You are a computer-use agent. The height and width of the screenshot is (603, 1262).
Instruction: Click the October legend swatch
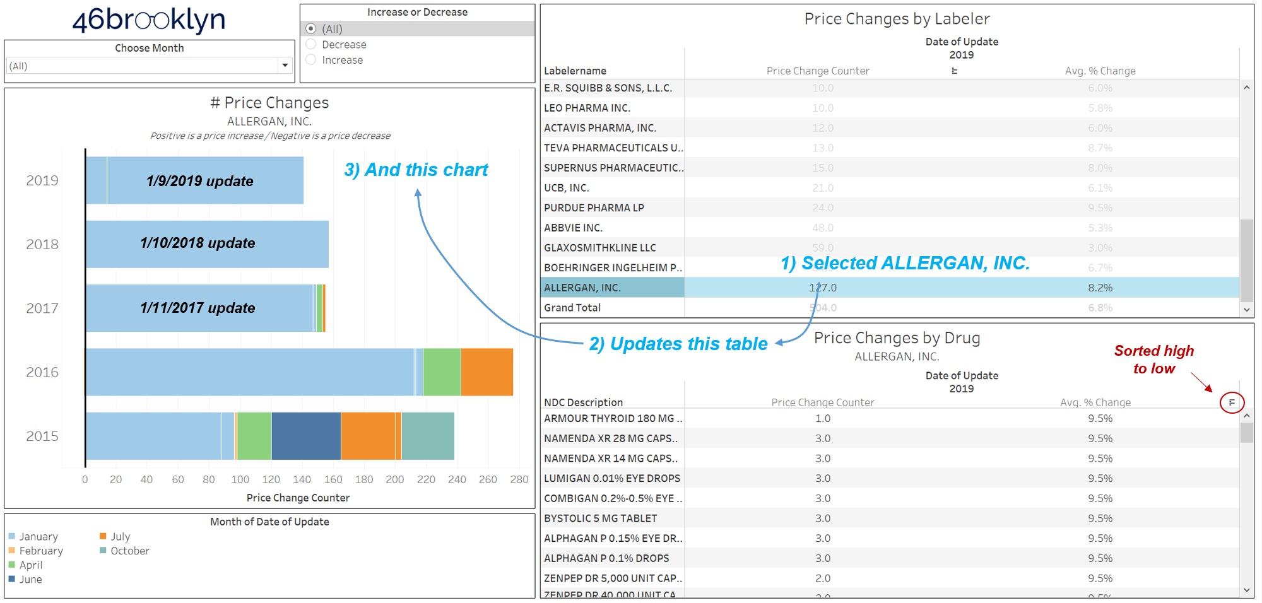103,551
